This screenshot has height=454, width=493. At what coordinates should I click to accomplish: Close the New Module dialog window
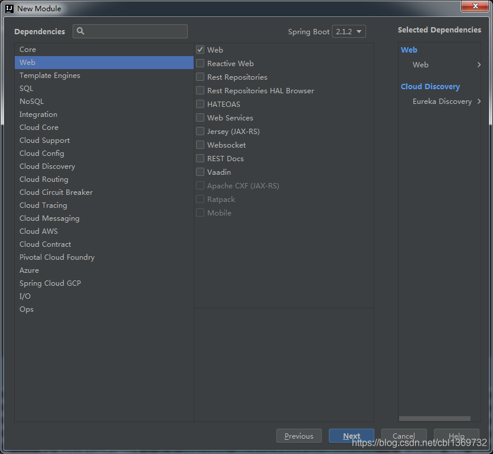(x=474, y=6)
